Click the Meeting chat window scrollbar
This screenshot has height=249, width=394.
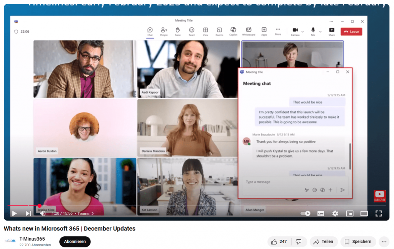click(x=350, y=156)
